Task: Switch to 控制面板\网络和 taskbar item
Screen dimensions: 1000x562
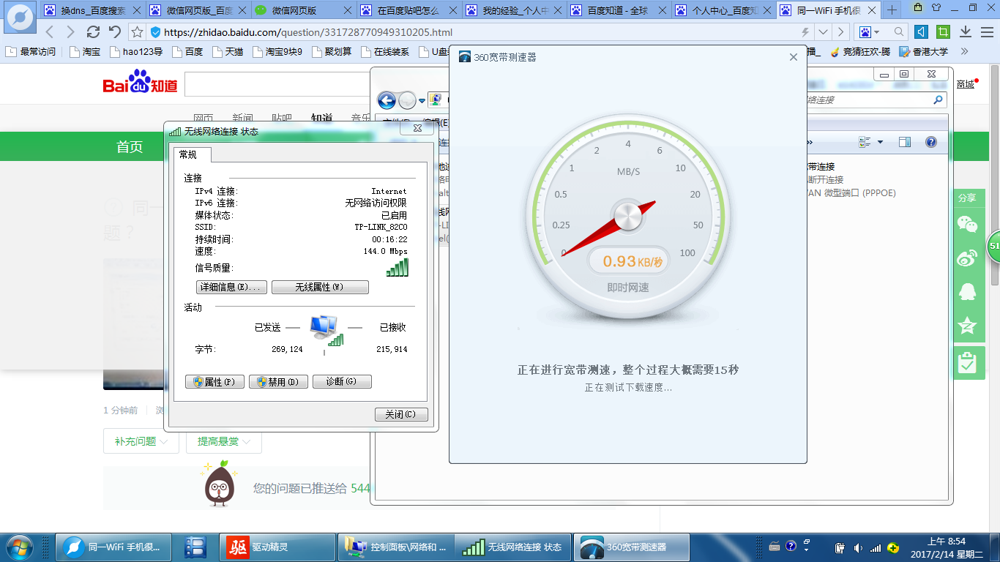Action: tap(396, 547)
